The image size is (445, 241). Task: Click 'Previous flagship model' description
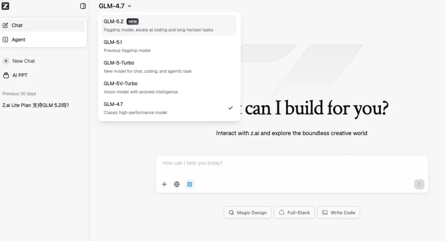(x=127, y=50)
